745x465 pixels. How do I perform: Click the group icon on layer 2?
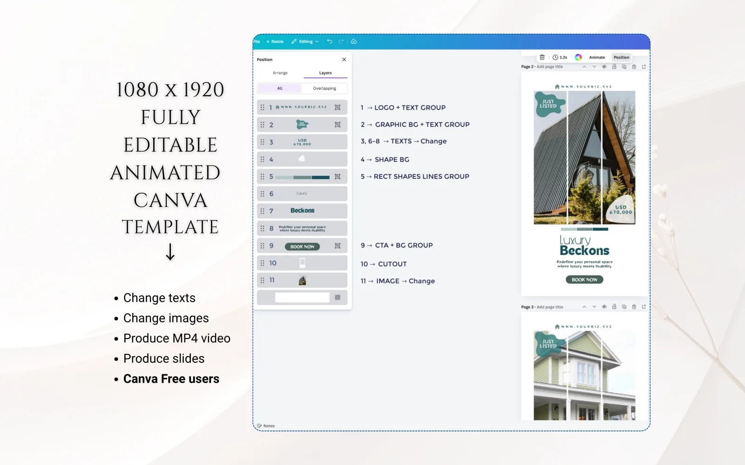338,125
